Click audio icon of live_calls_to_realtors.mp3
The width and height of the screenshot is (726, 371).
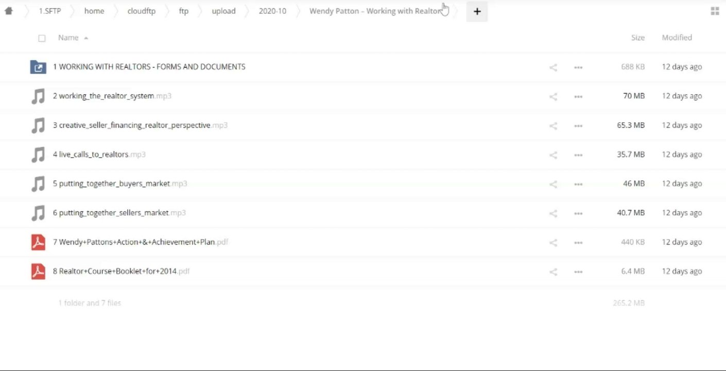(x=38, y=155)
